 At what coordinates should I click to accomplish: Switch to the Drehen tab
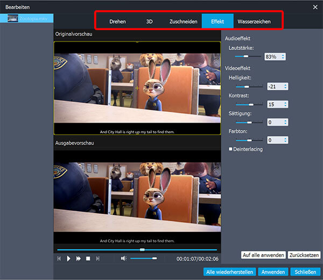[x=117, y=21]
